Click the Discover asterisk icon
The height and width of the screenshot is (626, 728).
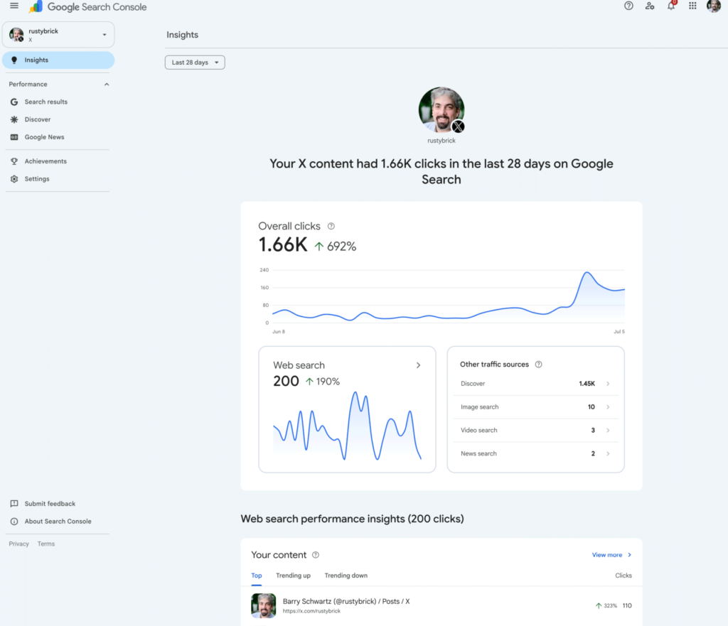point(14,119)
